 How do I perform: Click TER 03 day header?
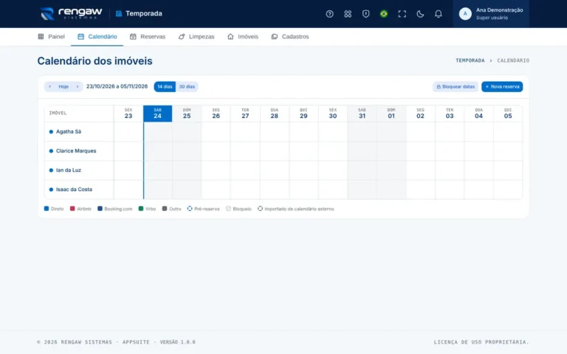pos(450,114)
